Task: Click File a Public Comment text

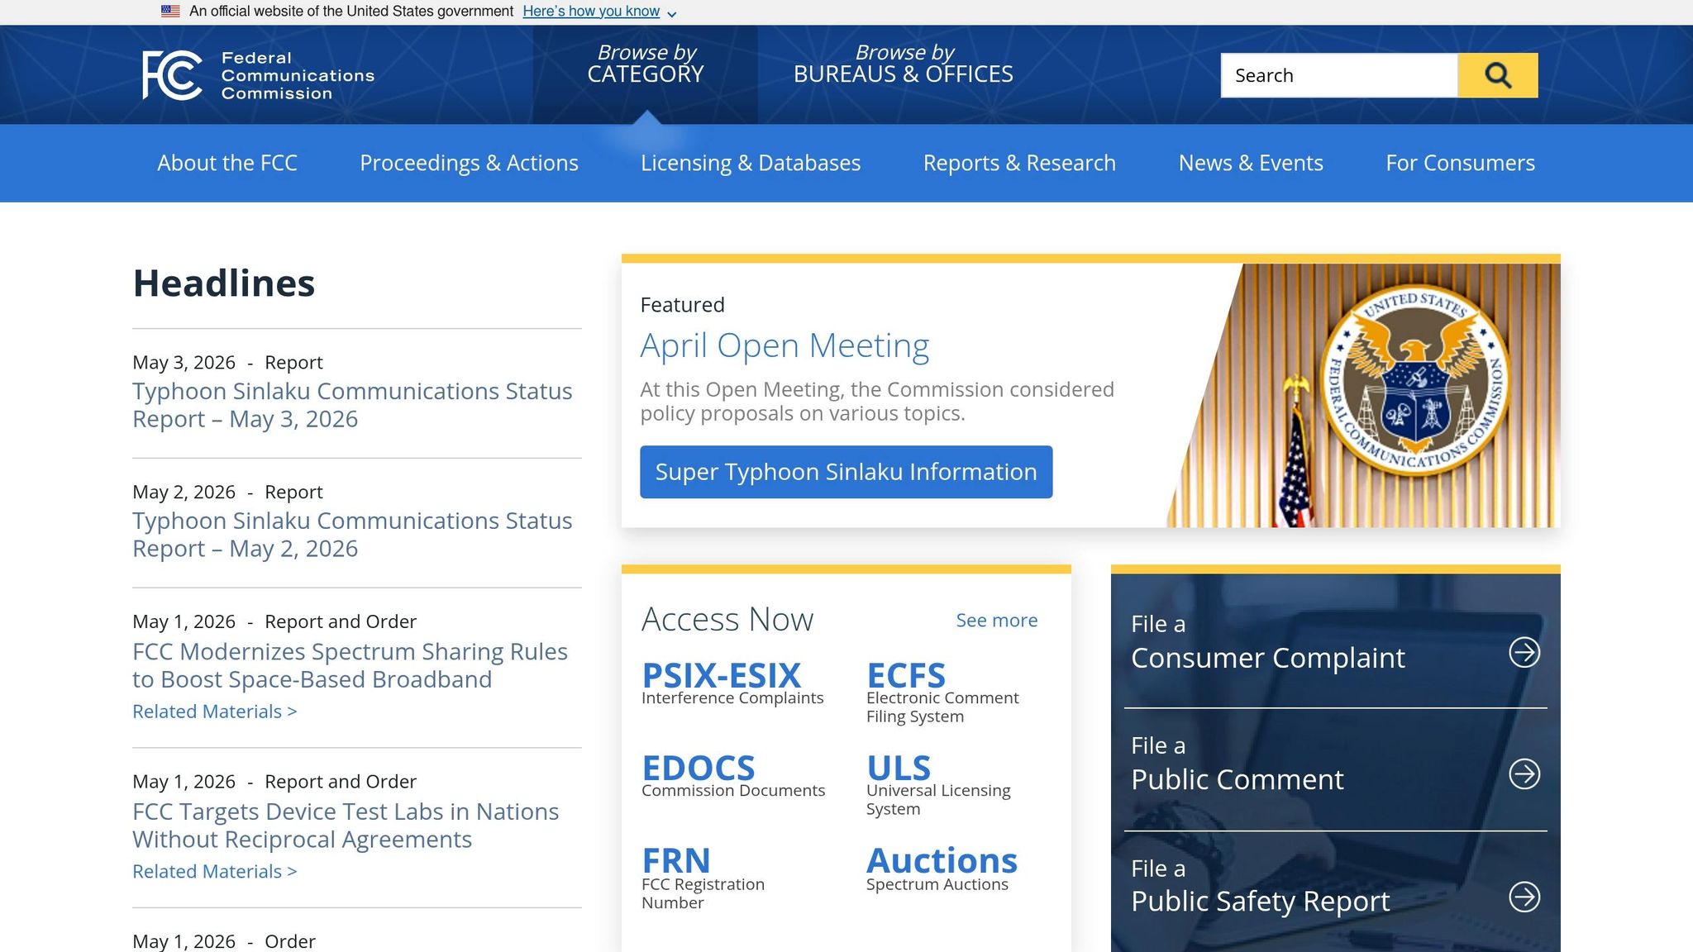Action: (1237, 764)
